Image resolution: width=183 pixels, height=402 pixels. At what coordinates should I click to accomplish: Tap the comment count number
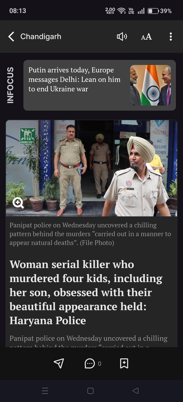point(100,364)
